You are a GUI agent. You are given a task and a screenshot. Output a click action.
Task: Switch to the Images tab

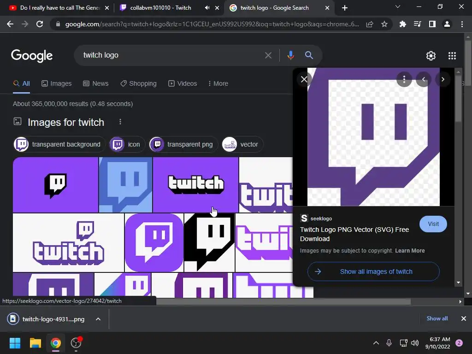[x=57, y=84]
